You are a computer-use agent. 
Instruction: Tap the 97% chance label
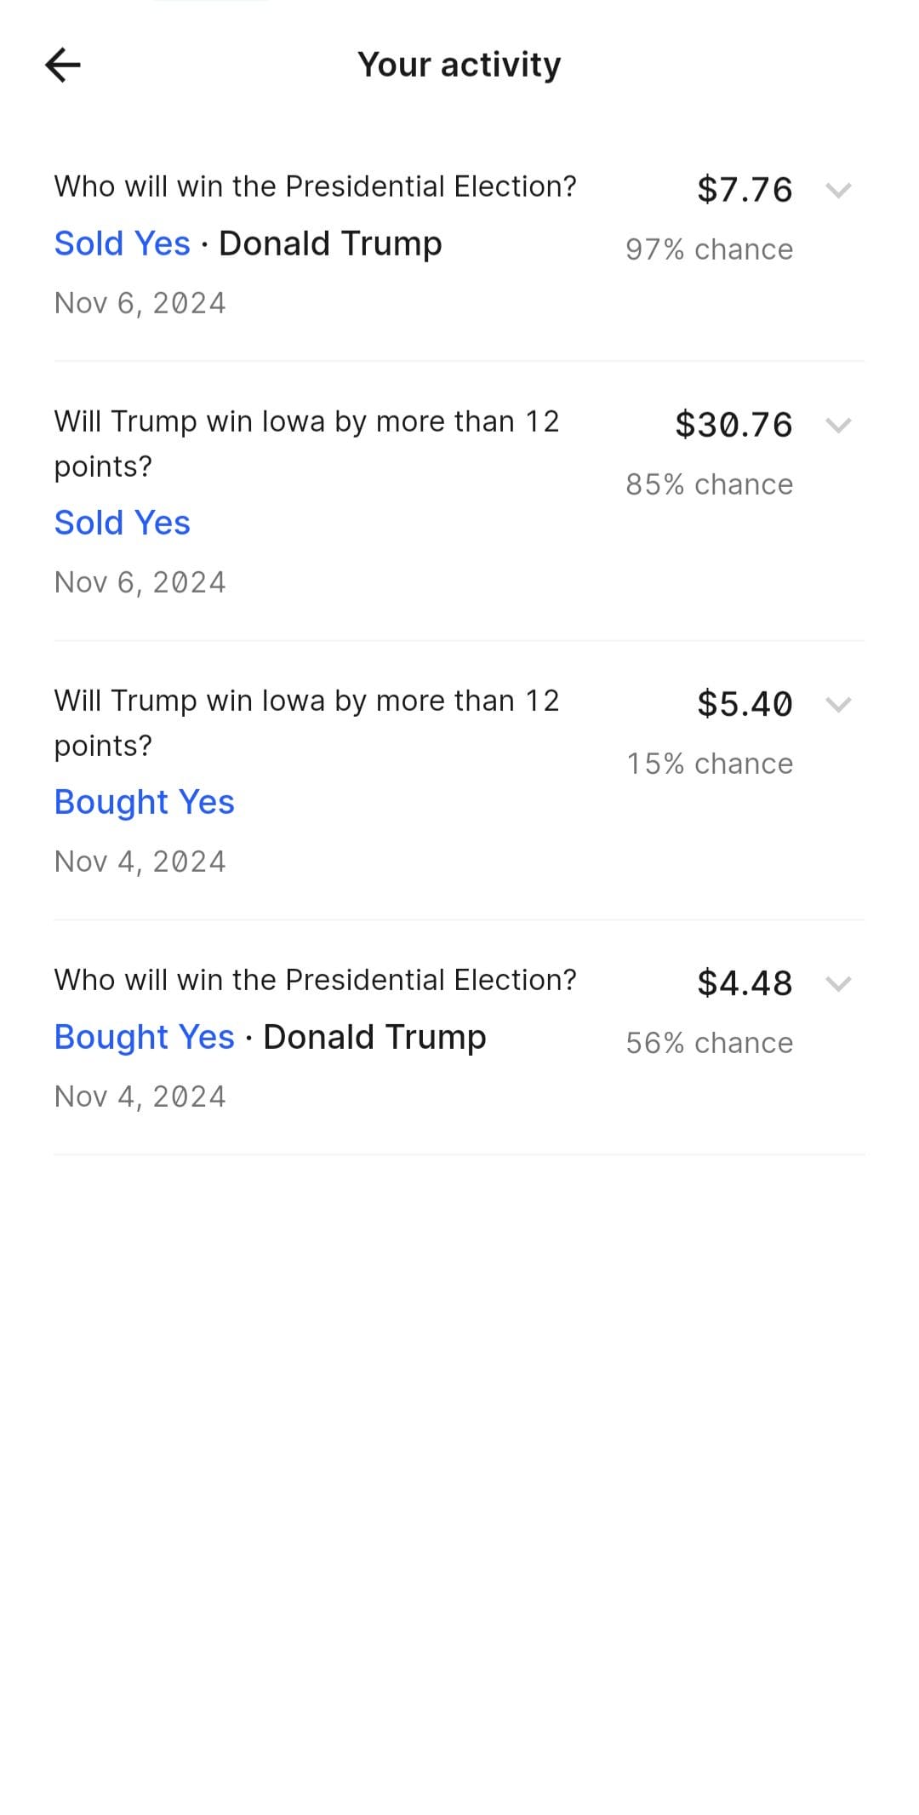(x=710, y=249)
